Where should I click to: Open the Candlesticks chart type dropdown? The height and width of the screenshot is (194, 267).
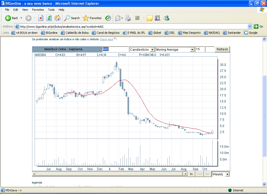coord(152,49)
